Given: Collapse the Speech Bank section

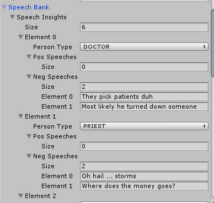Looking at the screenshot, I should pyautogui.click(x=4, y=7).
